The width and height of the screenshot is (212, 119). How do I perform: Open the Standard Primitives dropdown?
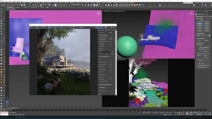click(x=203, y=17)
